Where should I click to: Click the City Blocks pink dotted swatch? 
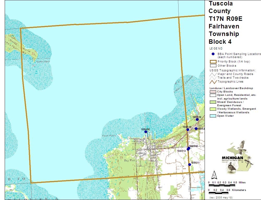tap(213, 92)
